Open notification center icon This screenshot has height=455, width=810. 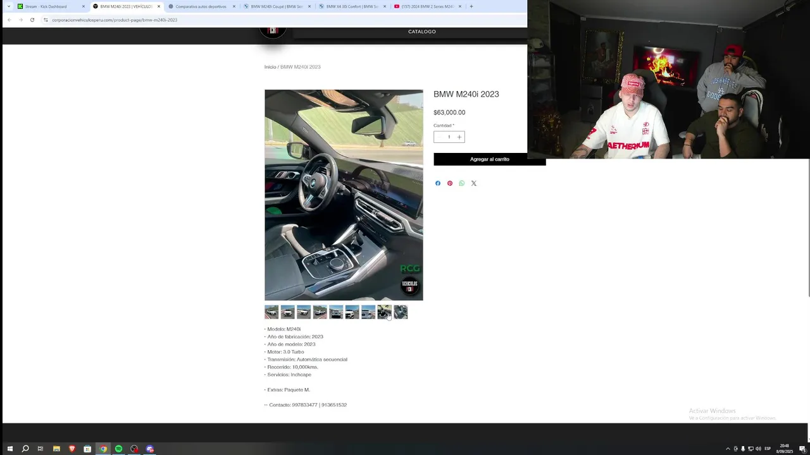[802, 449]
